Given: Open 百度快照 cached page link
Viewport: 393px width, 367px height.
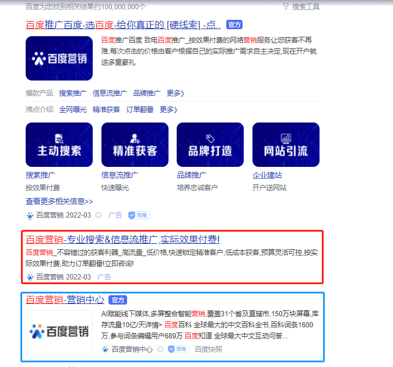Looking at the screenshot, I should tap(208, 349).
